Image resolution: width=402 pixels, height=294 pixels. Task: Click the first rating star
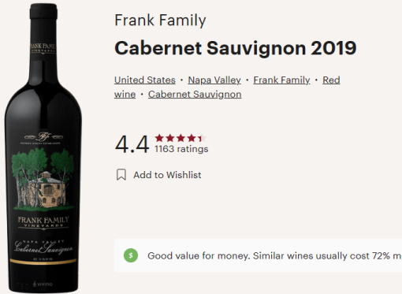click(159, 138)
